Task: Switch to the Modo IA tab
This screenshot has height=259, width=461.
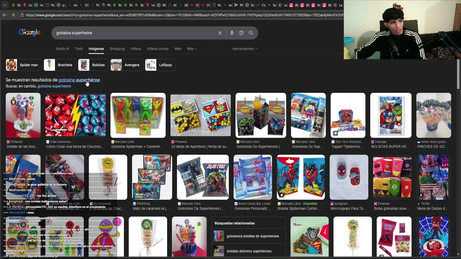Action: point(62,49)
